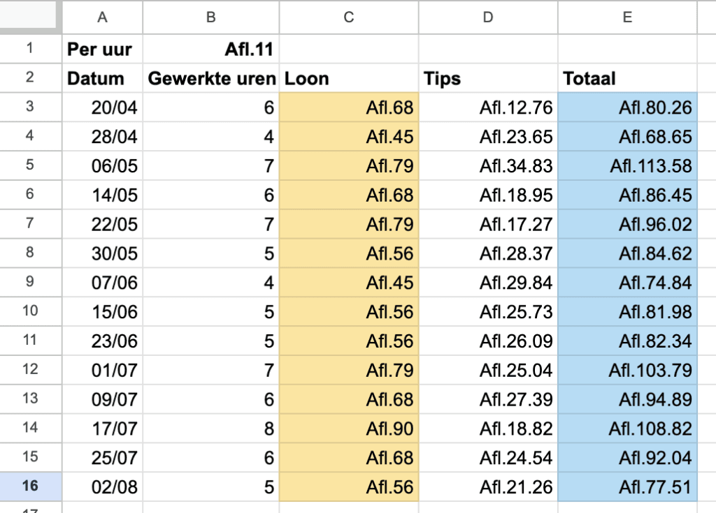The image size is (716, 513).
Task: Click the date cell 02/08
Action: coord(102,487)
